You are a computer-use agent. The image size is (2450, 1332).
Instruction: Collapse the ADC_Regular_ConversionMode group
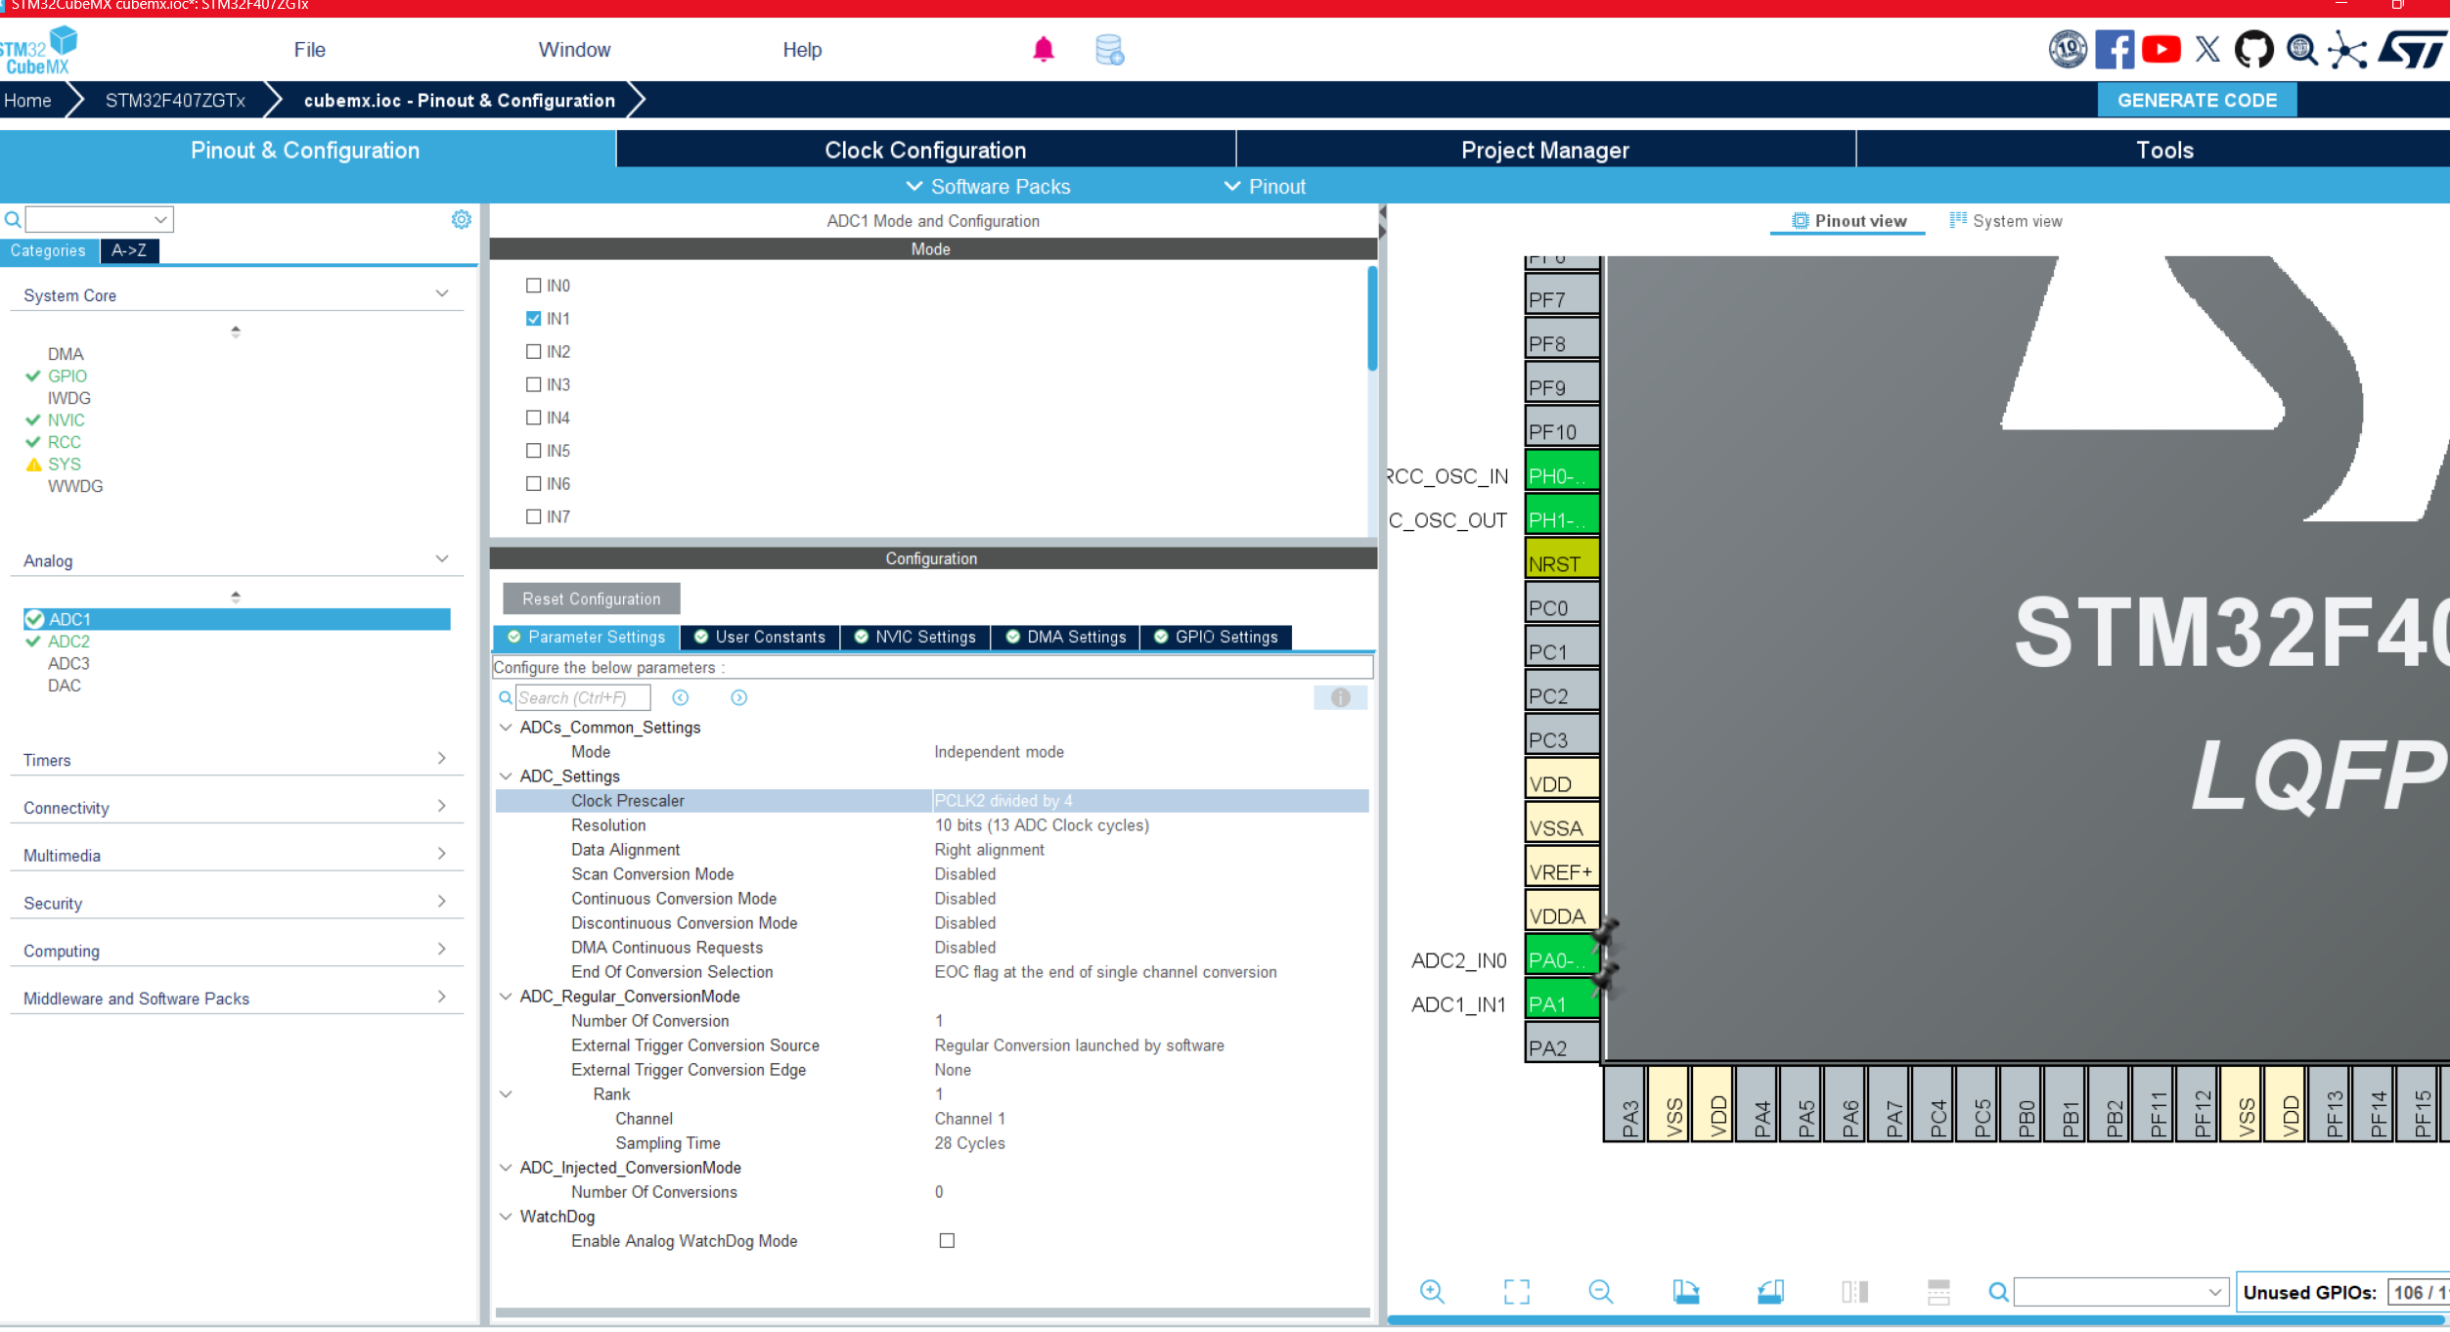click(x=506, y=997)
